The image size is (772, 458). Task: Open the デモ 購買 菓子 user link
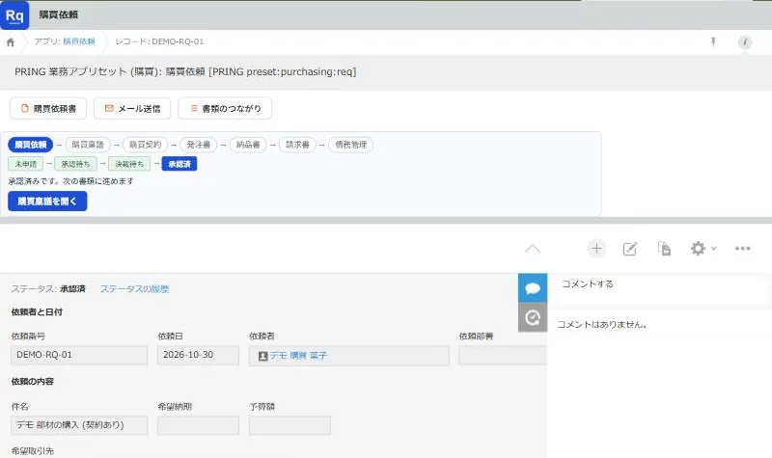[298, 355]
